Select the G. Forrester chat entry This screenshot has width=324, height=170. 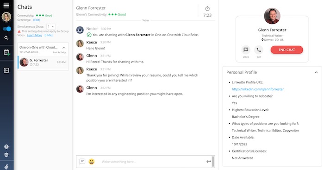tap(43, 62)
